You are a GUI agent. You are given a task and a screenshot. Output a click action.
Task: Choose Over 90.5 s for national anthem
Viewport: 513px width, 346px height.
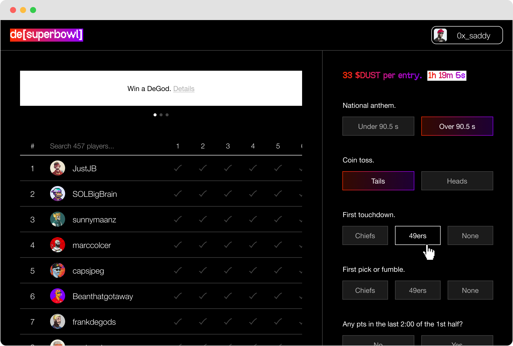tap(457, 126)
